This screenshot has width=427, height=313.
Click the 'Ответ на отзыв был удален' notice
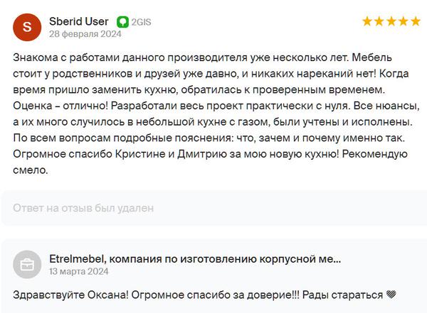(x=83, y=209)
